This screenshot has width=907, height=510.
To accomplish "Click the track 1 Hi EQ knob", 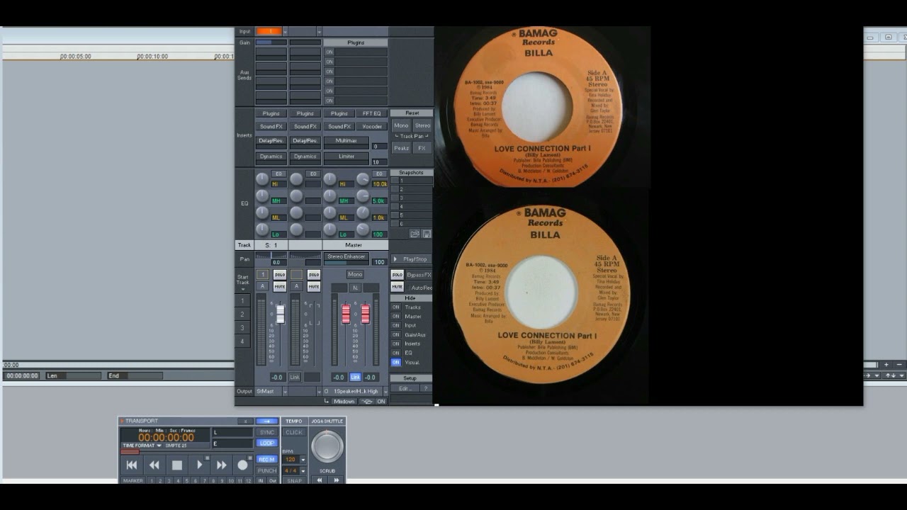I will tap(262, 179).
